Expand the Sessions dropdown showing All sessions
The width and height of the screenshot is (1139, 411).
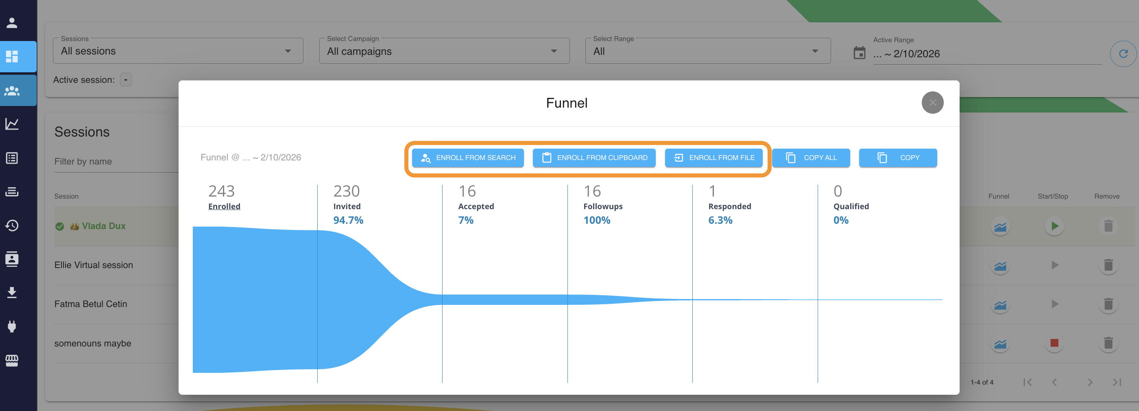tap(178, 51)
